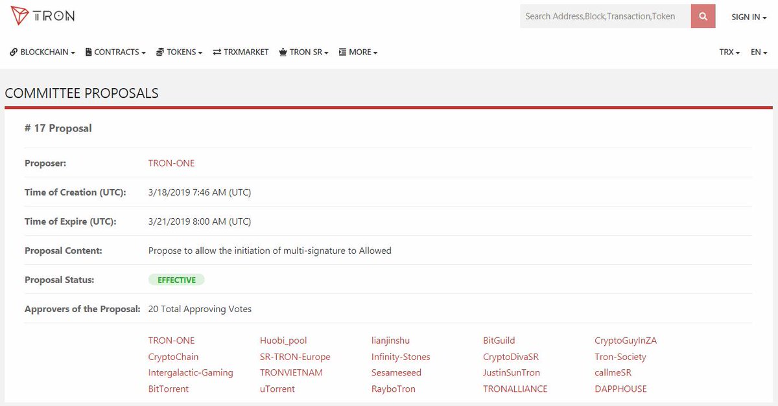Click the exchange arrows icon beside TRXMARKET

[x=217, y=52]
